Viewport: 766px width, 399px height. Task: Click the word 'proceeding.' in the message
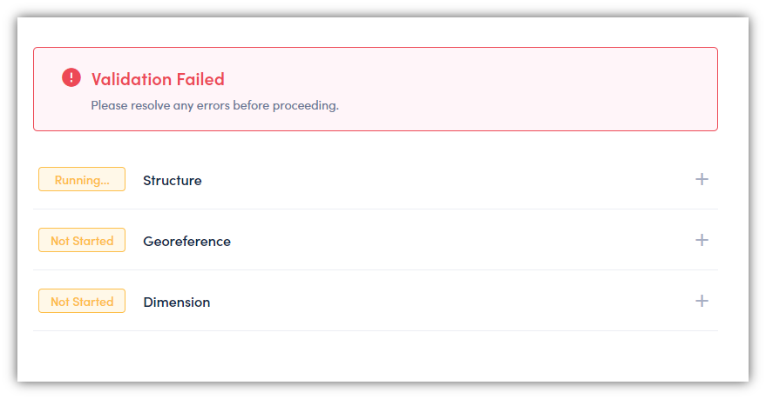pos(305,106)
